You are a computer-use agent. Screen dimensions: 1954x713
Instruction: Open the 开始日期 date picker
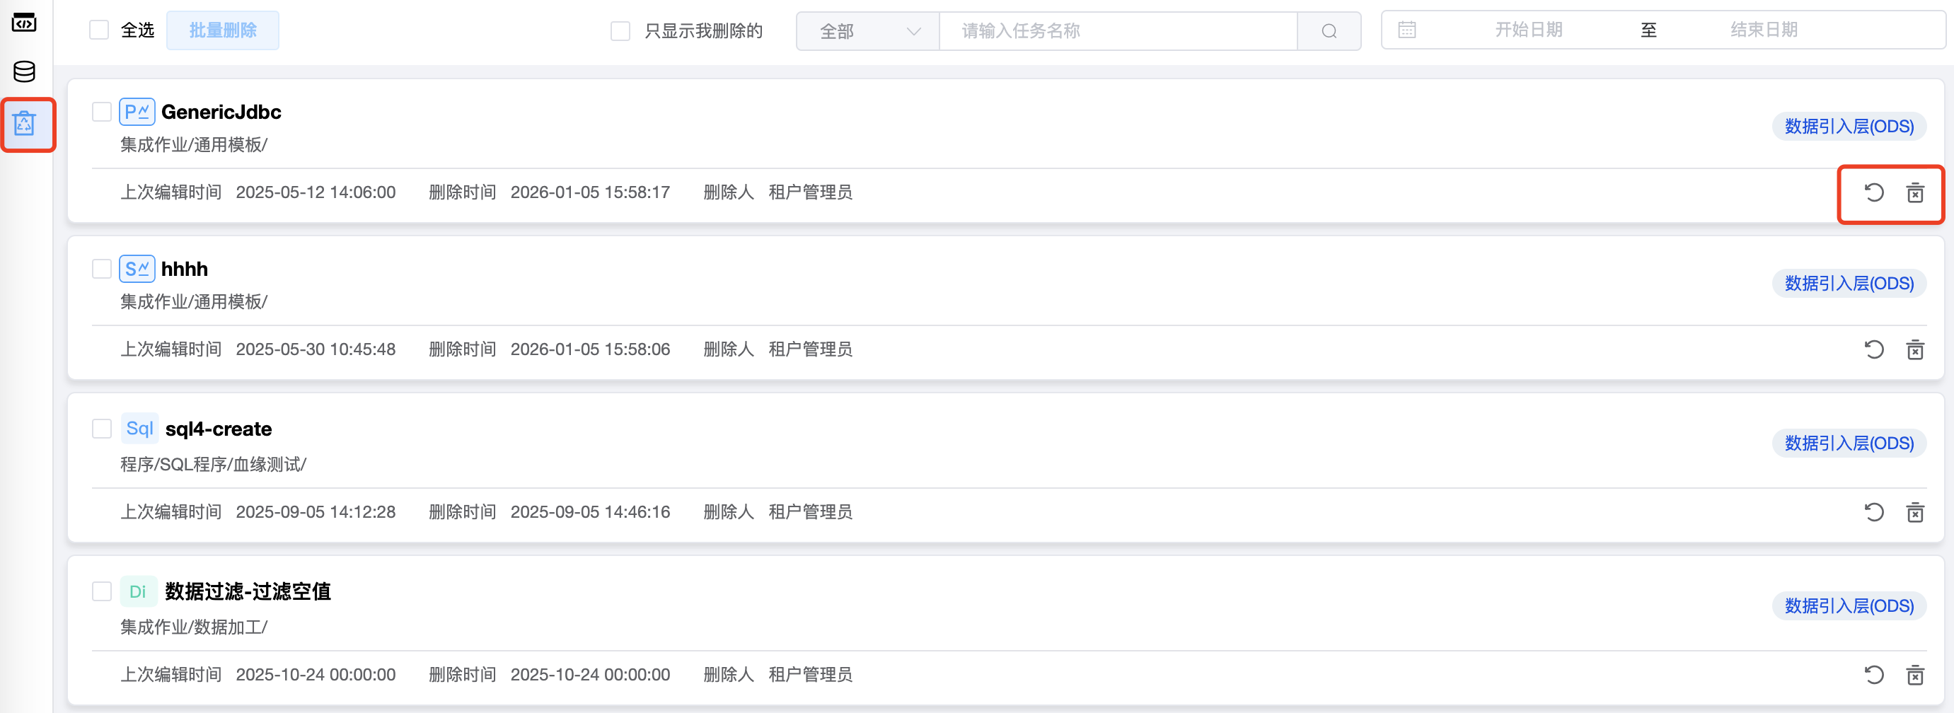click(x=1527, y=30)
